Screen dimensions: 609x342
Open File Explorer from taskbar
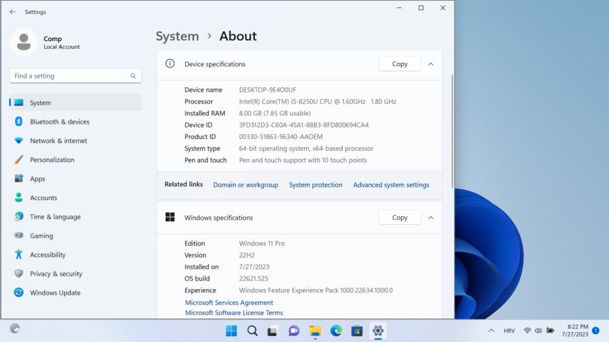point(315,331)
